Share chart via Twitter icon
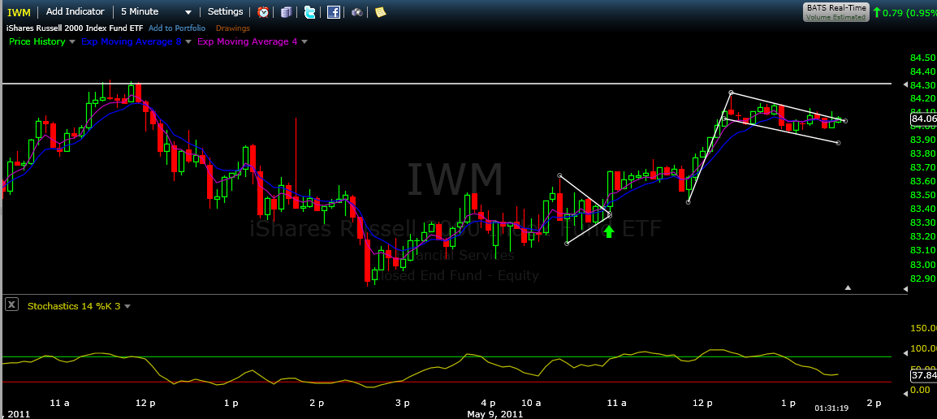937x419 pixels. (309, 12)
